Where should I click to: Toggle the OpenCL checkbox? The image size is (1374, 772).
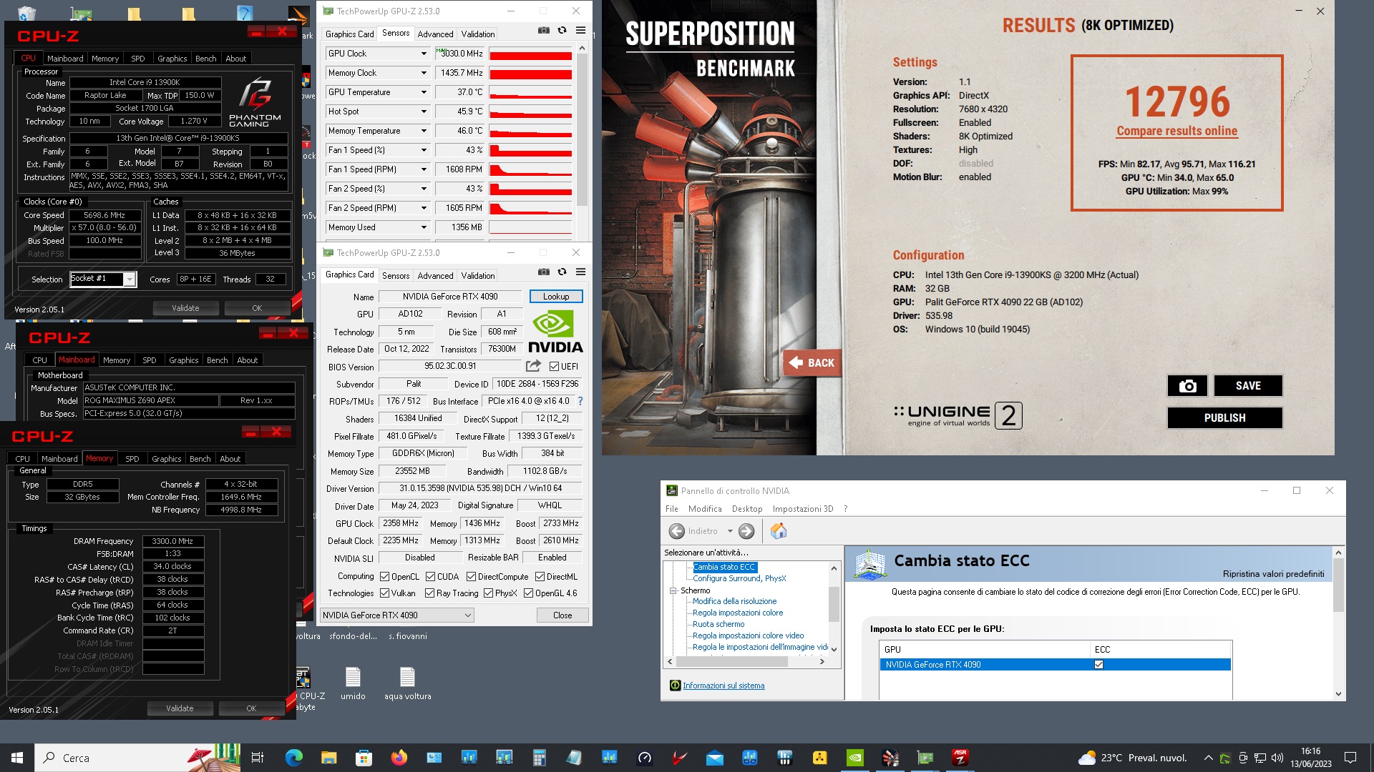point(385,577)
